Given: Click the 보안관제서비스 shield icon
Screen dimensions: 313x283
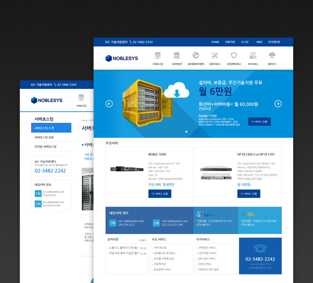Looking at the screenshot, I should 234,56.
